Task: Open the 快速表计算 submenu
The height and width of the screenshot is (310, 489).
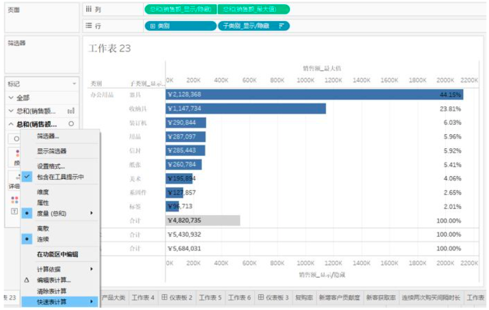Action: (60, 302)
